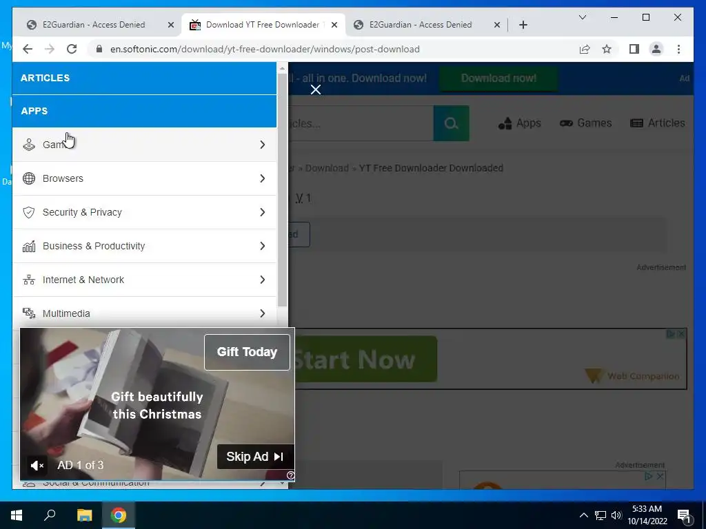Open Windows taskbar search

(50, 515)
